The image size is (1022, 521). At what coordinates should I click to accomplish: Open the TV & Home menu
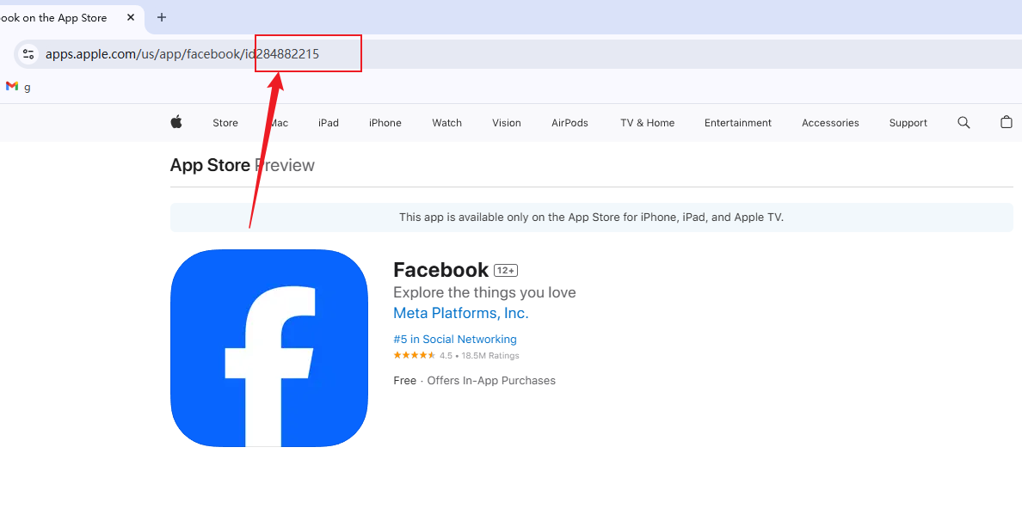[647, 123]
